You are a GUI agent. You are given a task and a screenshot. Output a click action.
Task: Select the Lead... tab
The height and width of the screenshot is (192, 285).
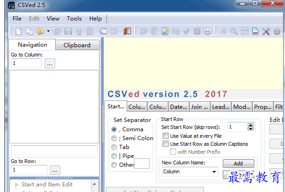click(x=221, y=107)
